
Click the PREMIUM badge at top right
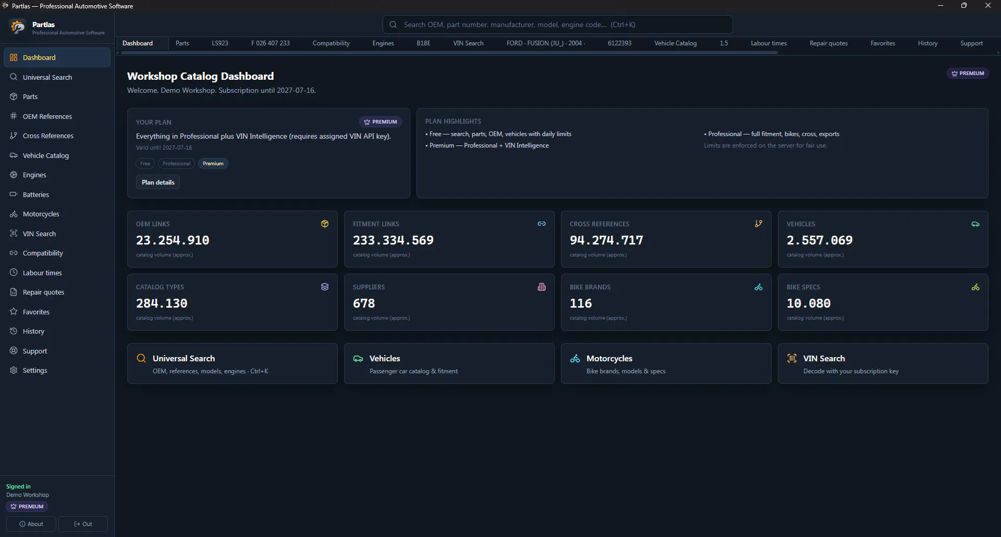tap(968, 74)
